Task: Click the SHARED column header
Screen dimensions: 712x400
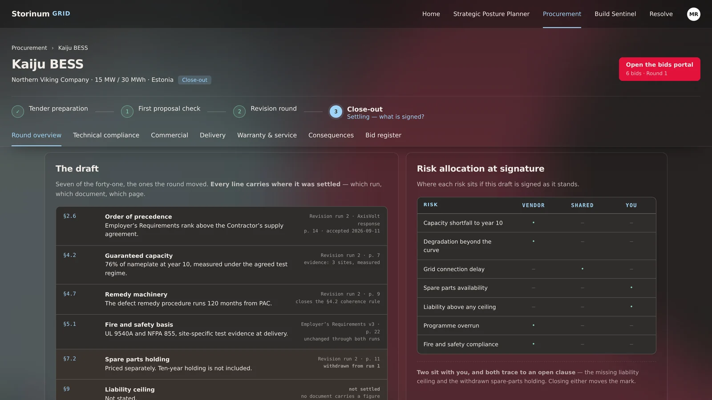Action: (x=582, y=205)
